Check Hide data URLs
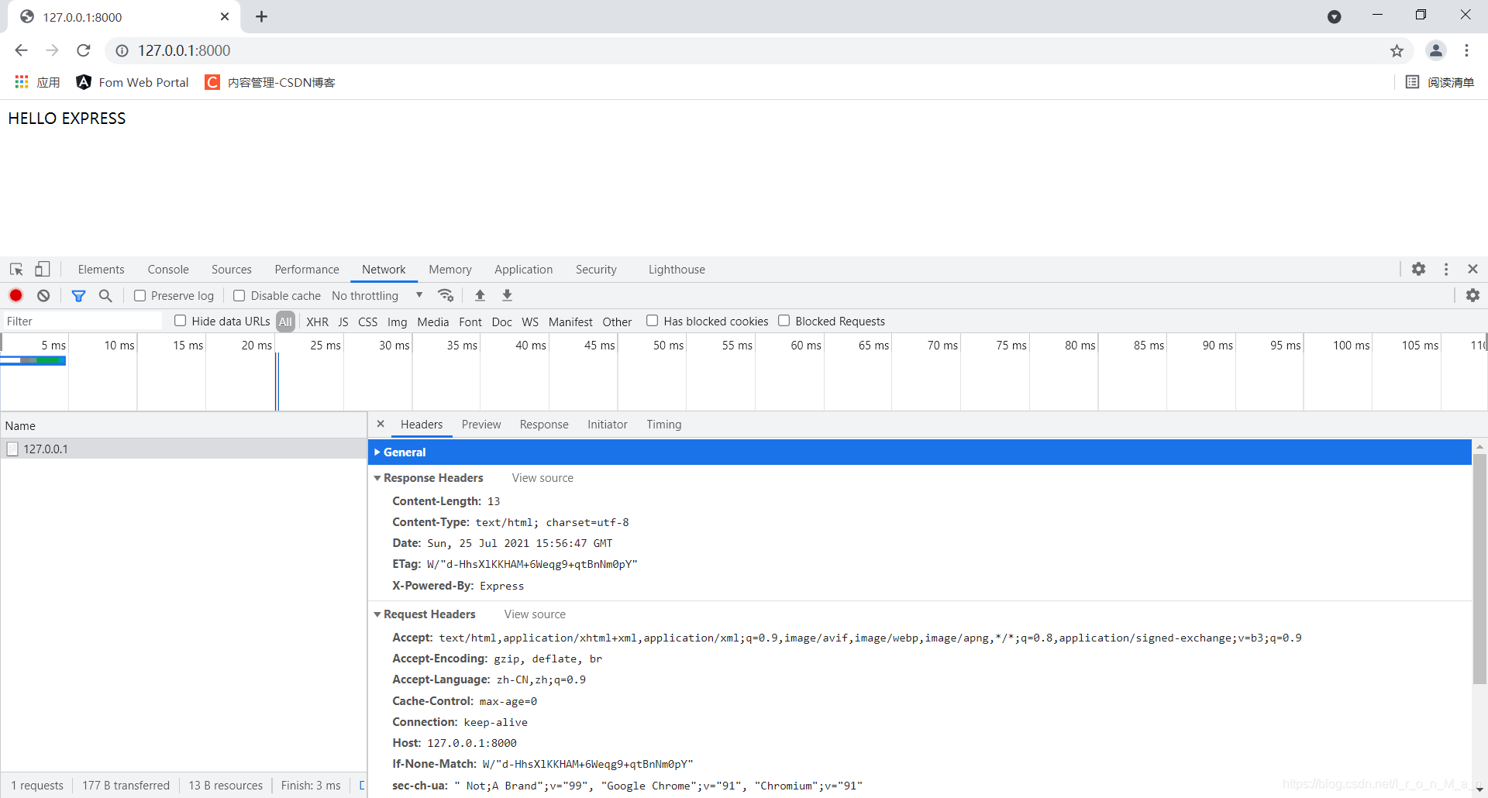1488x798 pixels. pyautogui.click(x=181, y=320)
